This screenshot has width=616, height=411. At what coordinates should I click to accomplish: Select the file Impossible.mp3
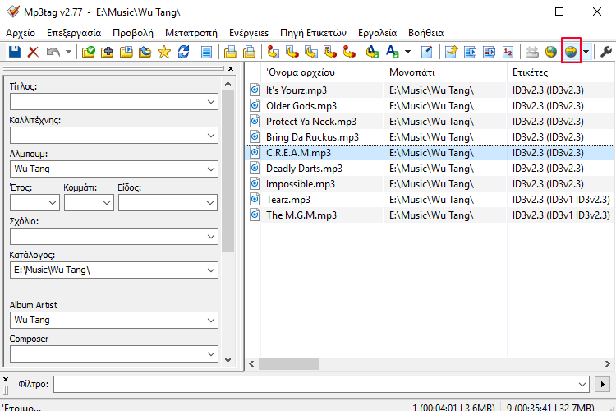tap(301, 184)
